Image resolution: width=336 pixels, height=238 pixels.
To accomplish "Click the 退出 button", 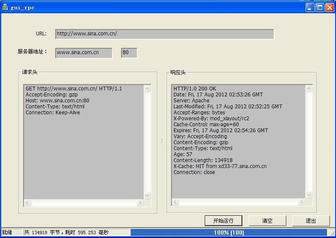I will click(x=311, y=221).
